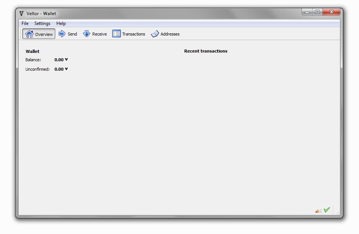
Task: Click the Overview house icon
Action: [29, 34]
